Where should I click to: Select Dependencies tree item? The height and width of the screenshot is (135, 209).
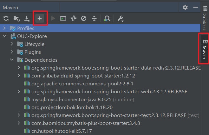(x=100, y=60)
